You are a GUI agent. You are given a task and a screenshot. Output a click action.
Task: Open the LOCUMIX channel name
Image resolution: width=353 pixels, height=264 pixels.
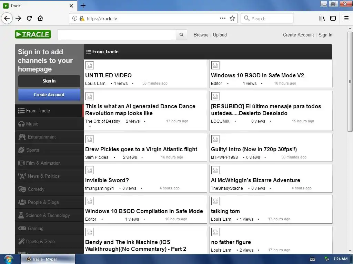click(x=220, y=121)
